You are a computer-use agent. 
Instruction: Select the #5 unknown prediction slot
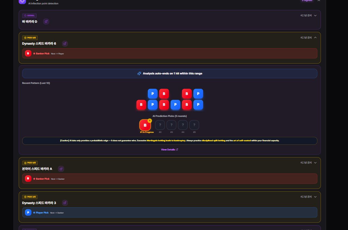(x=194, y=125)
